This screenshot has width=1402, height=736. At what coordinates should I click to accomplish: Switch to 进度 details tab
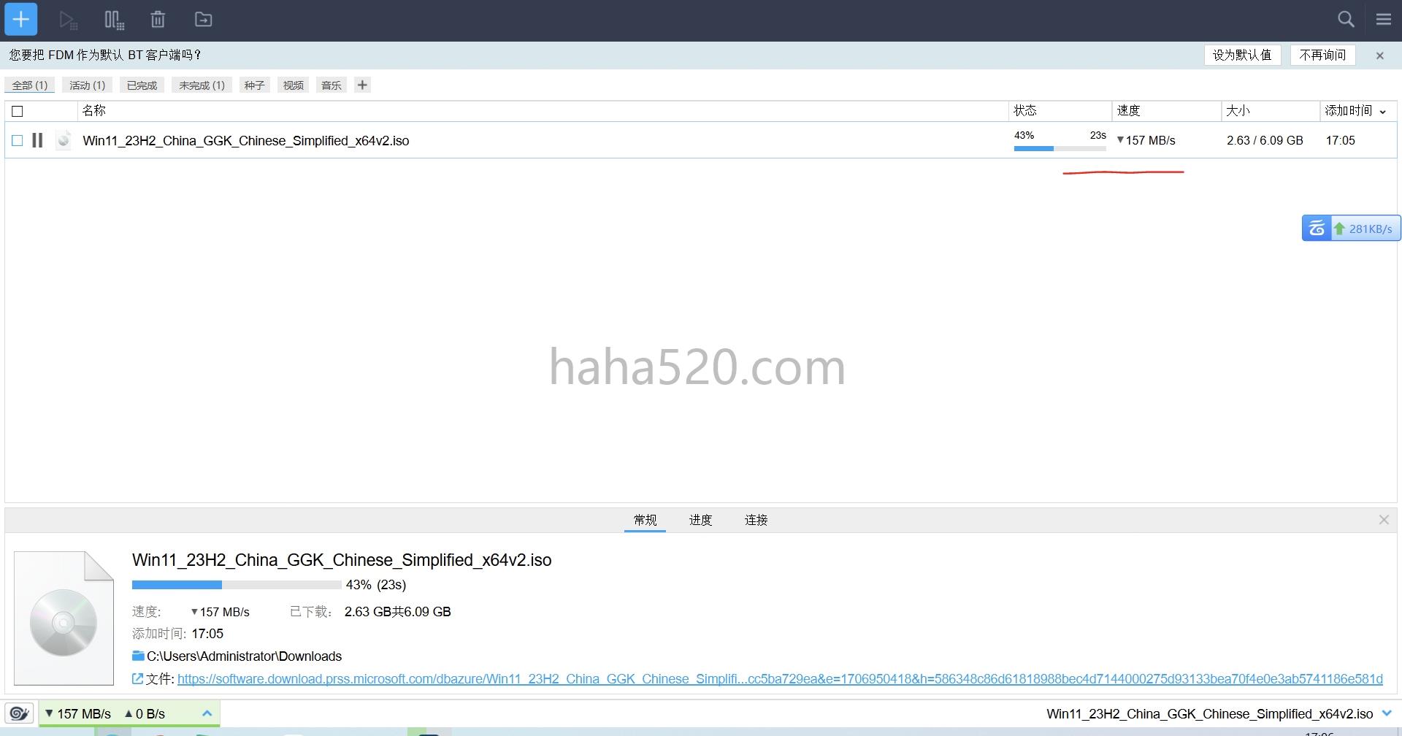click(700, 520)
